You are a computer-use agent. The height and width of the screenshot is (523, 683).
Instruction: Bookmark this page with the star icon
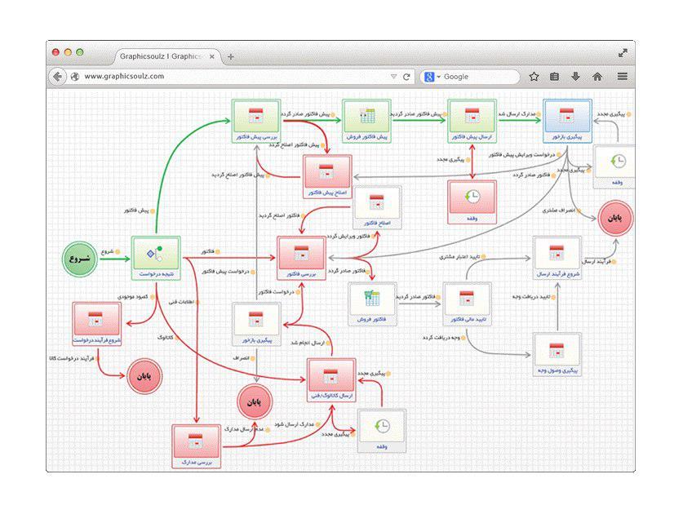[x=534, y=77]
